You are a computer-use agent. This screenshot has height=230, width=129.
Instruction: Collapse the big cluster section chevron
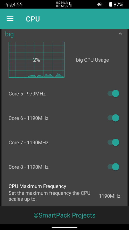point(120,34)
